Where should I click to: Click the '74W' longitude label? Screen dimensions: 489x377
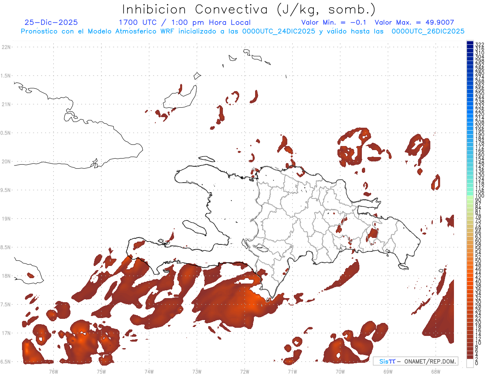tap(149, 371)
